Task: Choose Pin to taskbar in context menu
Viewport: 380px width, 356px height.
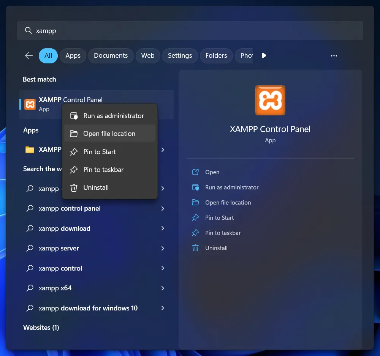Action: [x=110, y=170]
